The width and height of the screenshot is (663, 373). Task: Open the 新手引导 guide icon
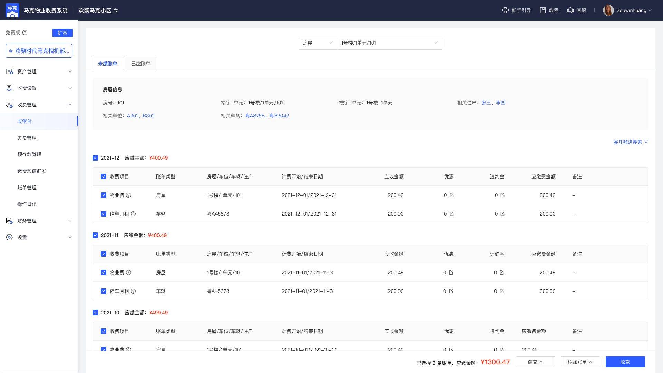coord(506,10)
